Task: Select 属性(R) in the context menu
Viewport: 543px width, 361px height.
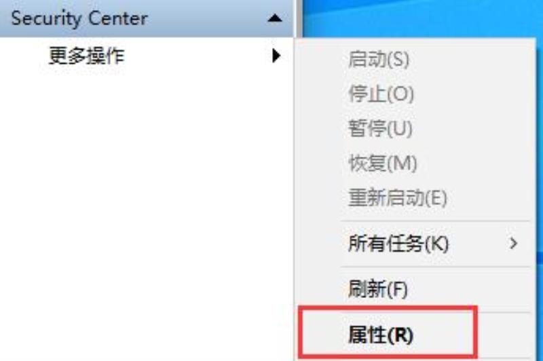Action: tap(381, 335)
